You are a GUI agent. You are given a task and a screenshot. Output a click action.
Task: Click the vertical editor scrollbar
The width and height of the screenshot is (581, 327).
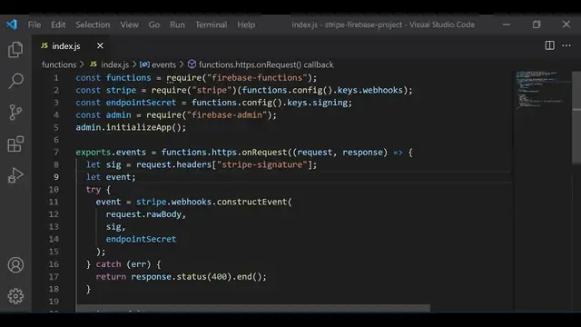[x=576, y=117]
